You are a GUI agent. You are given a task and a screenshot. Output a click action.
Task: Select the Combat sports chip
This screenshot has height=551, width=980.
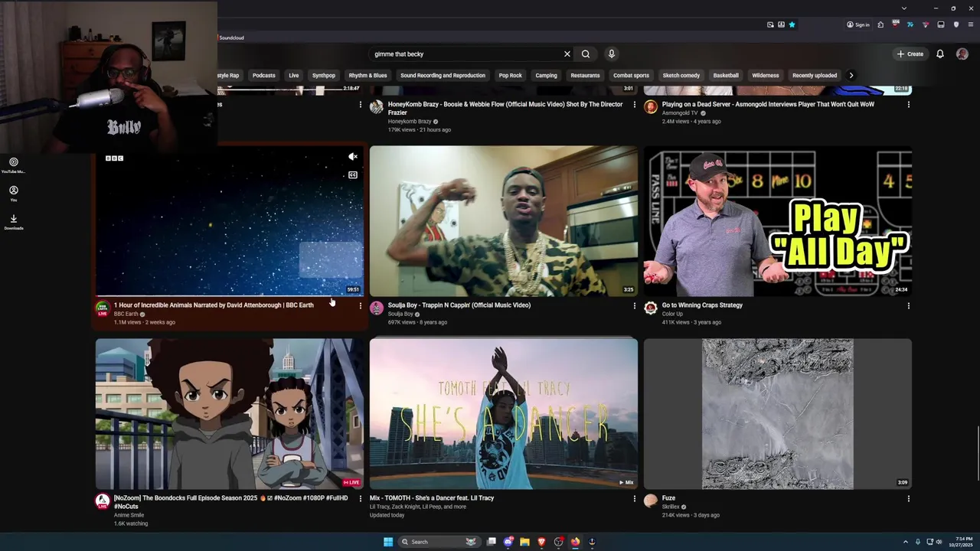click(631, 75)
